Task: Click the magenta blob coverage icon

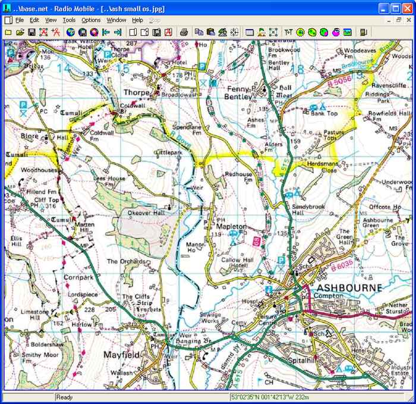Action: [x=336, y=32]
